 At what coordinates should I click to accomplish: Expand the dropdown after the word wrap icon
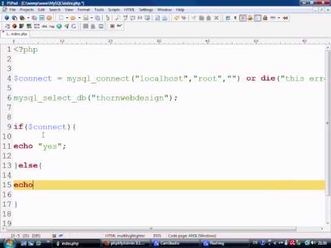[x=235, y=18]
